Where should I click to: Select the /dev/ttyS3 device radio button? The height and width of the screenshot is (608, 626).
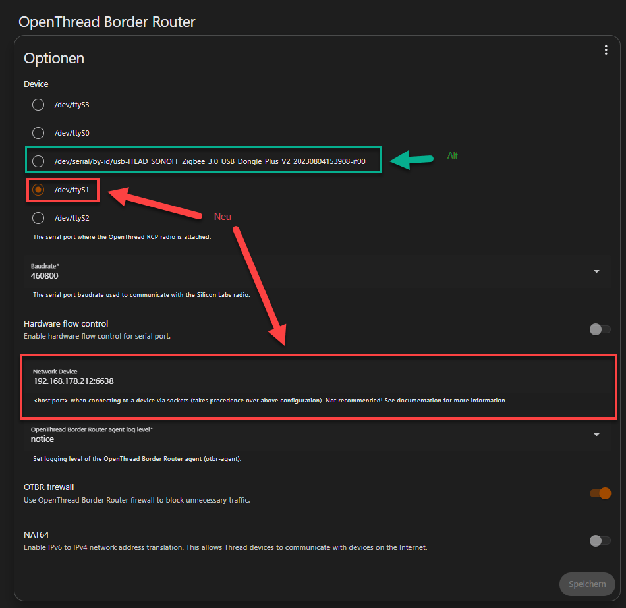[38, 105]
